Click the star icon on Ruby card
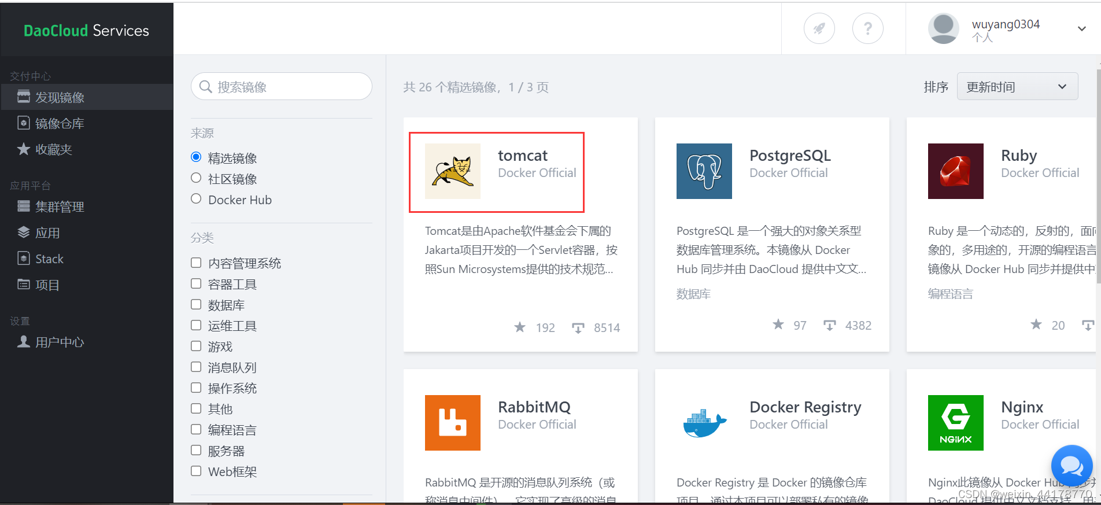Image resolution: width=1101 pixels, height=505 pixels. pyautogui.click(x=1036, y=325)
